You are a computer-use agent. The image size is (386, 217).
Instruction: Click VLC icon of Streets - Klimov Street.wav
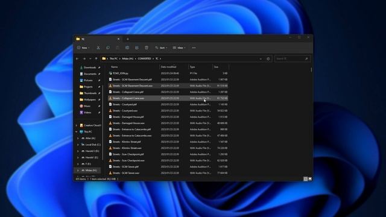[x=110, y=148]
